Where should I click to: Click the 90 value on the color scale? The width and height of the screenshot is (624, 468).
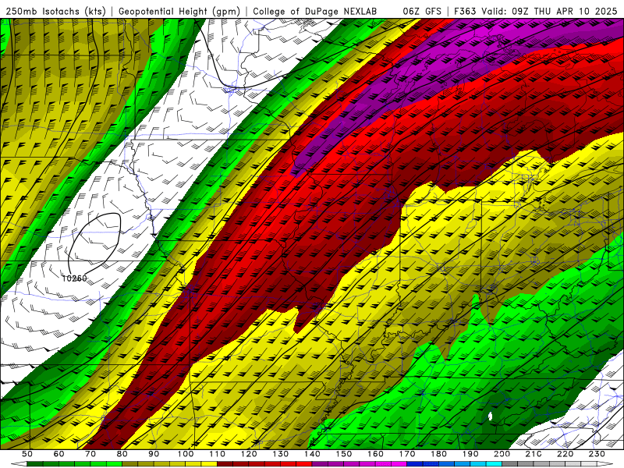pyautogui.click(x=154, y=454)
